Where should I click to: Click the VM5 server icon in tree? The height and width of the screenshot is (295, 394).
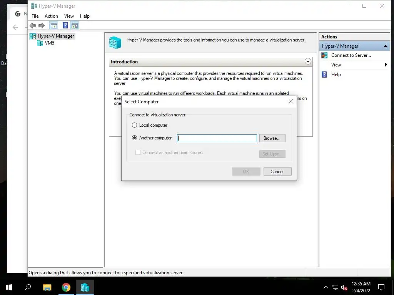(40, 43)
